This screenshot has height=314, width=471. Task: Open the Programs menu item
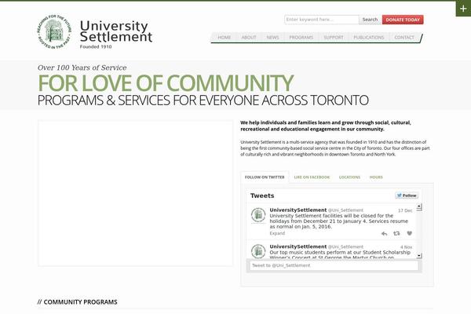coord(301,38)
